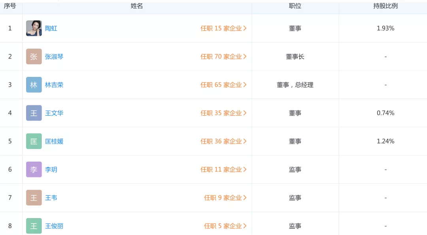Click the green 王 avatar beside 王俊丽
This screenshot has height=235, width=427.
pos(34,226)
